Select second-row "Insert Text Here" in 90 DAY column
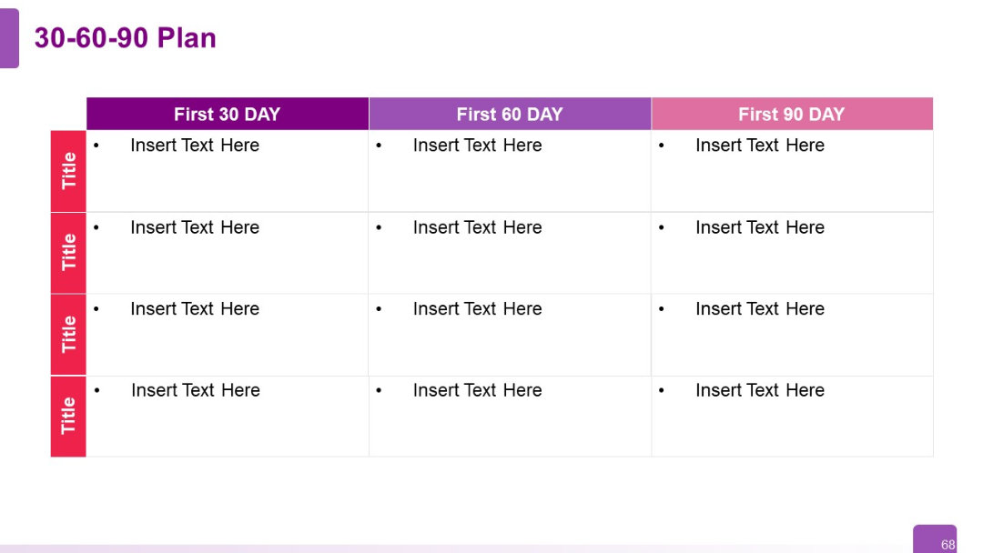The image size is (983, 553). [x=759, y=227]
